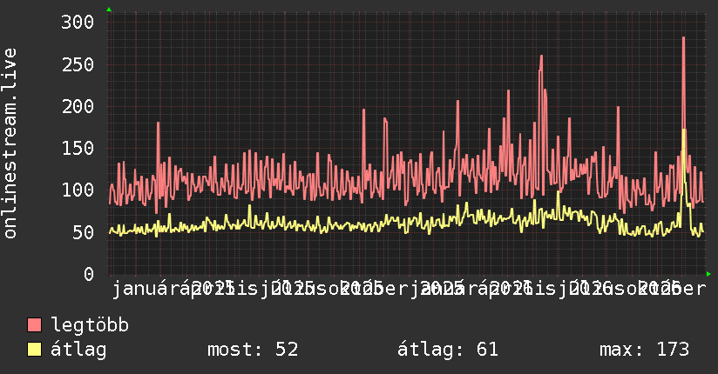The height and width of the screenshot is (374, 718).
Task: Click the tallest pink peak near 280
Action: [x=683, y=38]
